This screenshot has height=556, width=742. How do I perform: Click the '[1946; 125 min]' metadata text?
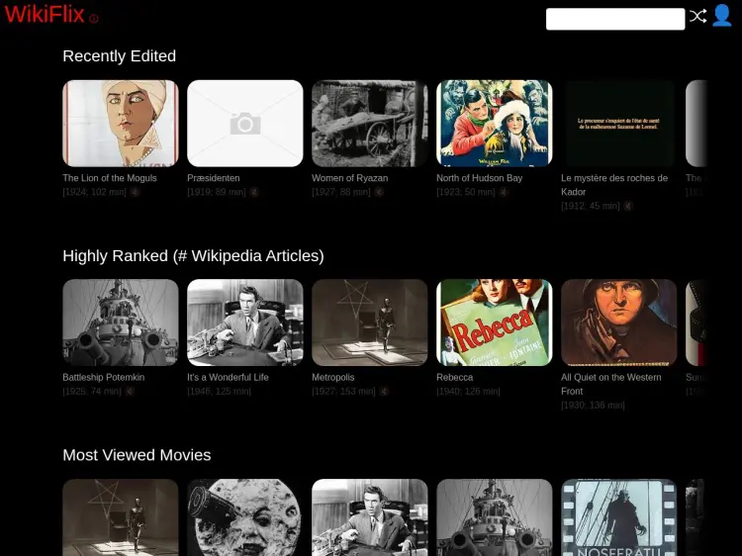click(219, 392)
